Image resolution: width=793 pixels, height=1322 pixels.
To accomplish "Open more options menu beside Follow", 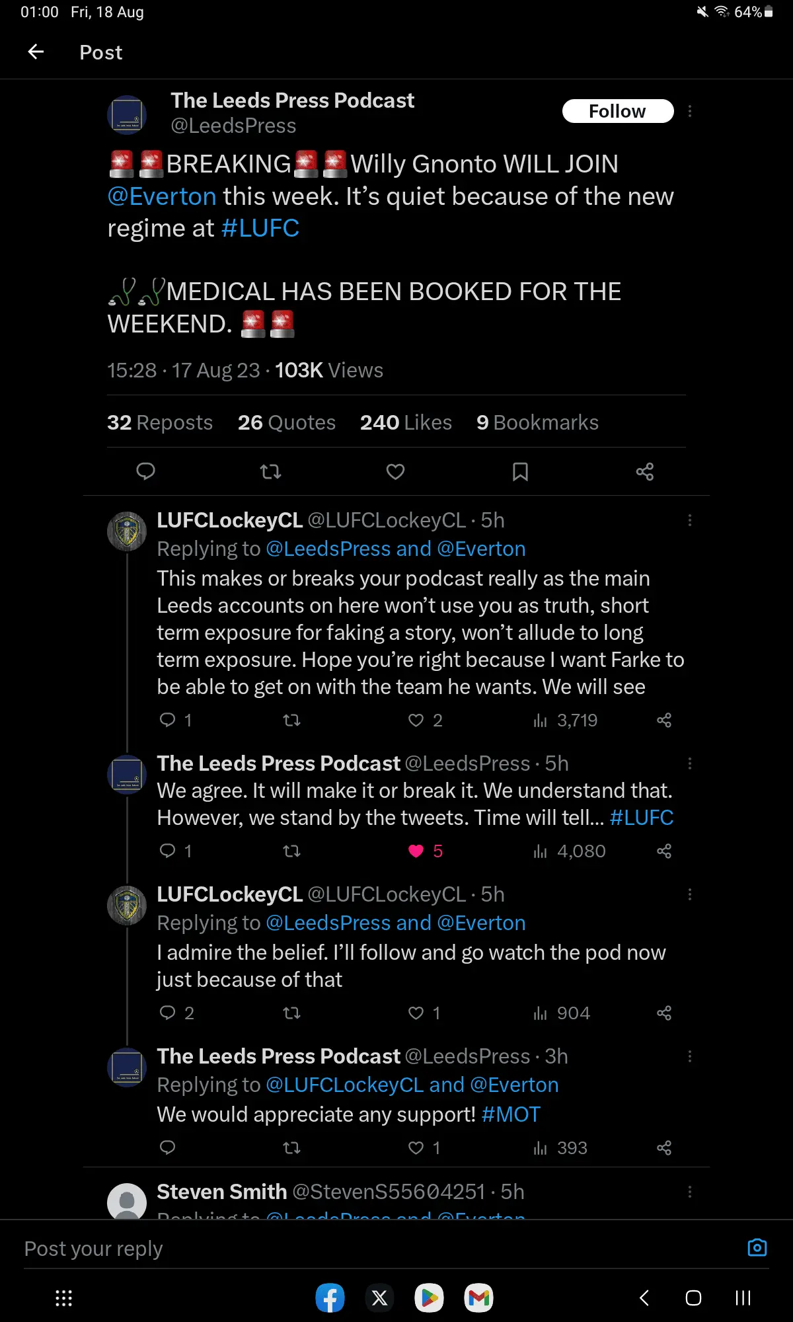I will 690,111.
